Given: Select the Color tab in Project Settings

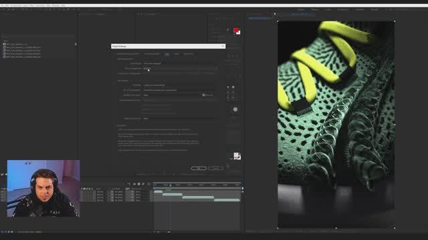Looking at the screenshot, I should pos(167,54).
